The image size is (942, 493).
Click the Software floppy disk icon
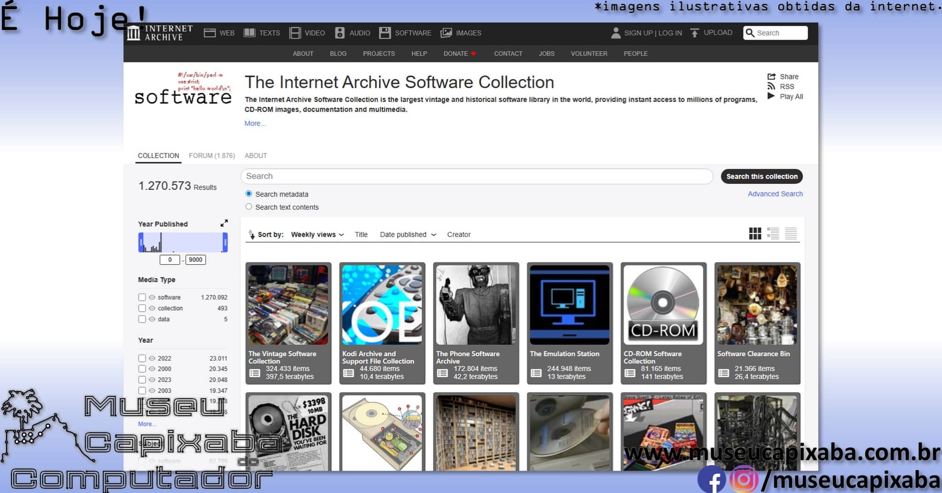pos(385,33)
